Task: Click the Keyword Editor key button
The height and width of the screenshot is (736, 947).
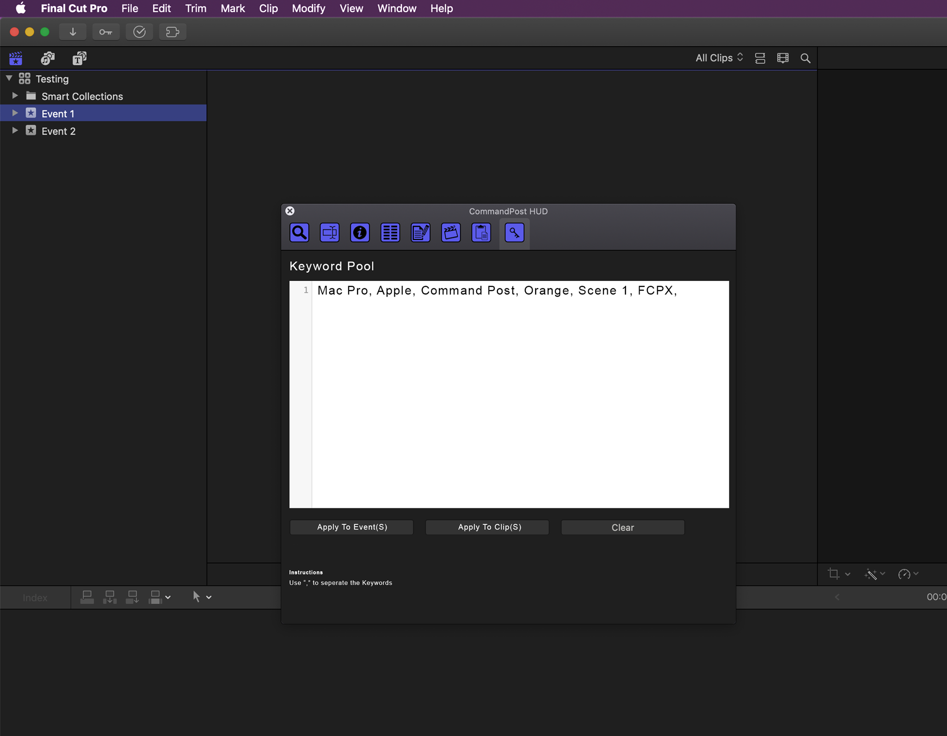Action: [106, 32]
